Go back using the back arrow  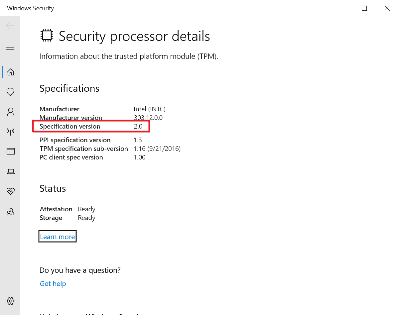[x=10, y=26]
